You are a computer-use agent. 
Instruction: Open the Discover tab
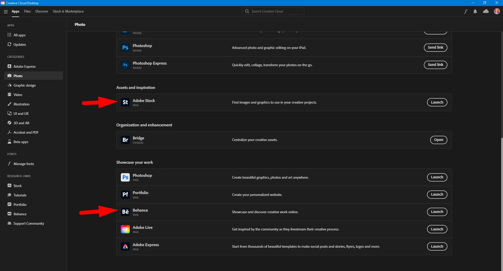pos(42,11)
